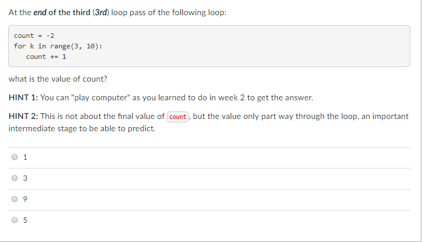Click the answer label text "3"
Image resolution: width=429 pixels, height=242 pixels.
coord(25,178)
